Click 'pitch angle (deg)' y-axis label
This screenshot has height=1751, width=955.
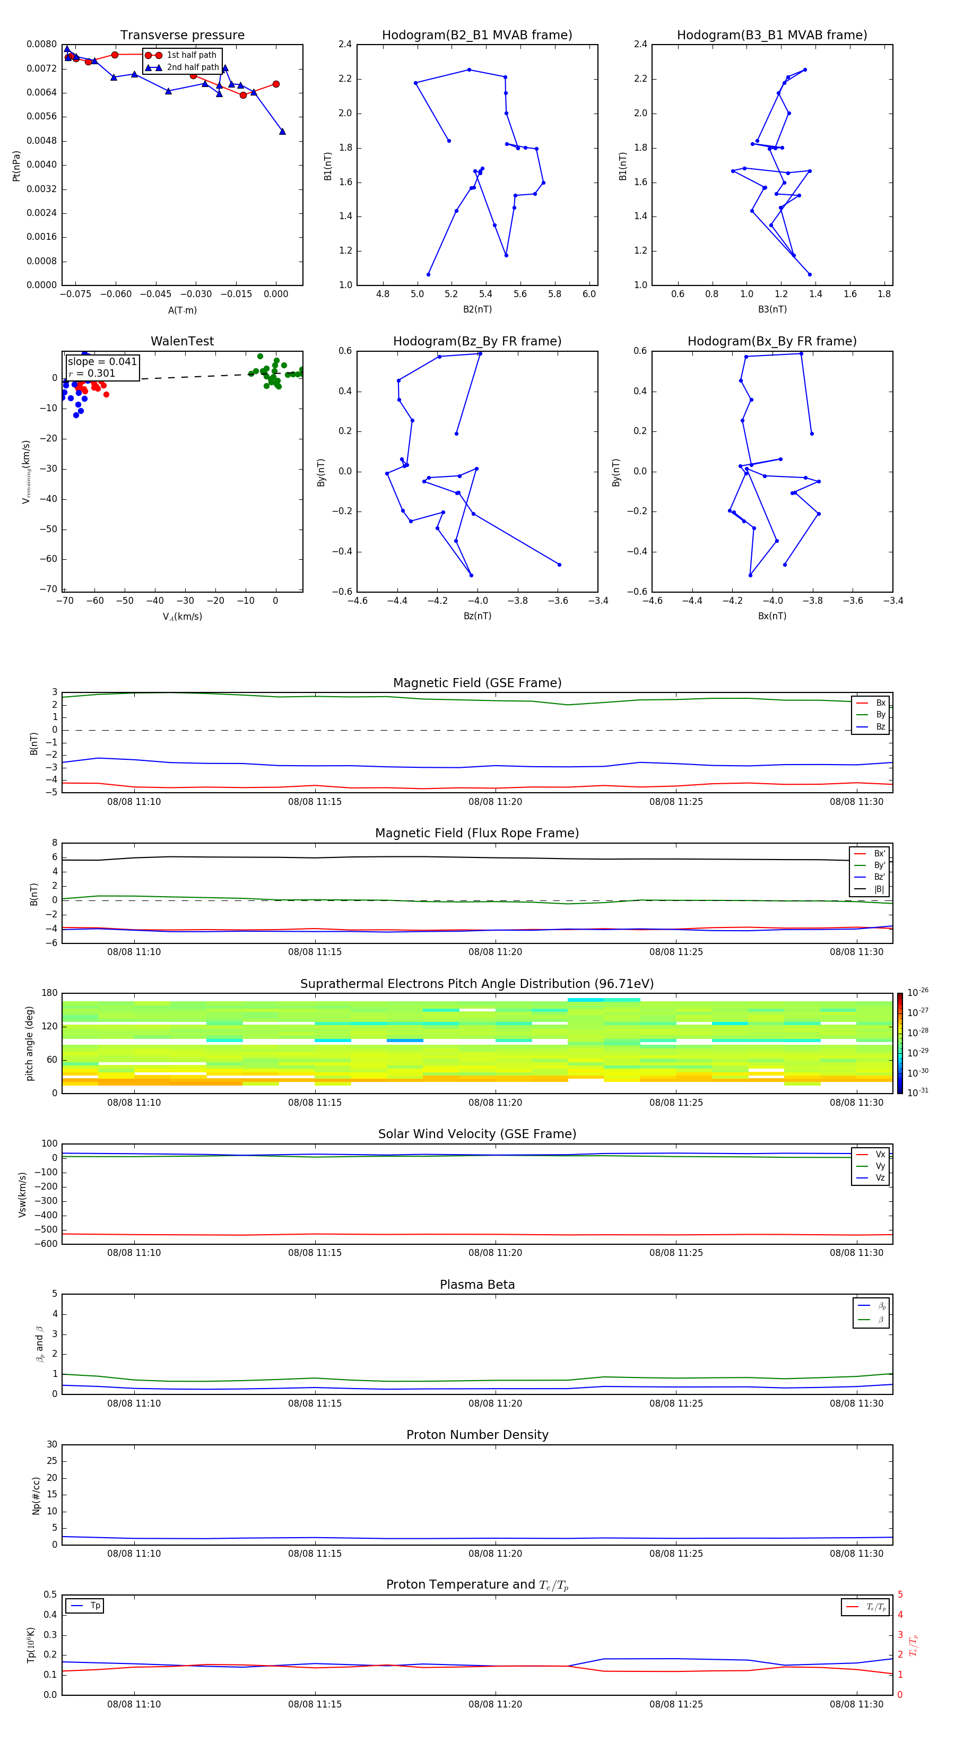pos(29,1043)
